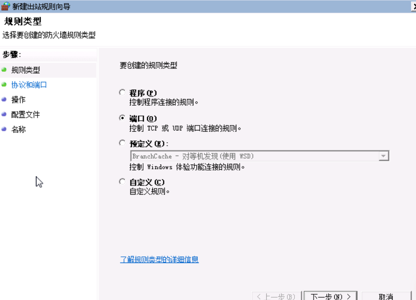Click the blue bullet beside 操作
Screen dimensions: 416x300
click(4, 100)
